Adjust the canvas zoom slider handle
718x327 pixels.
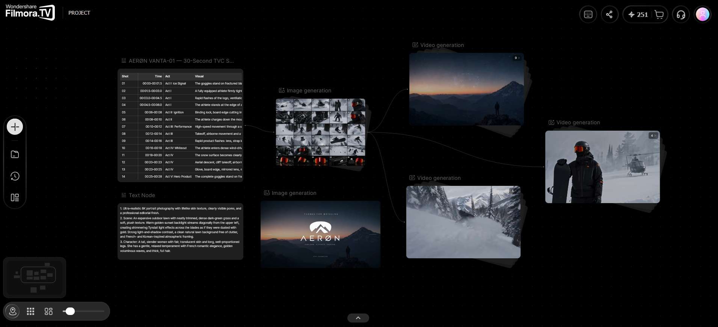70,311
